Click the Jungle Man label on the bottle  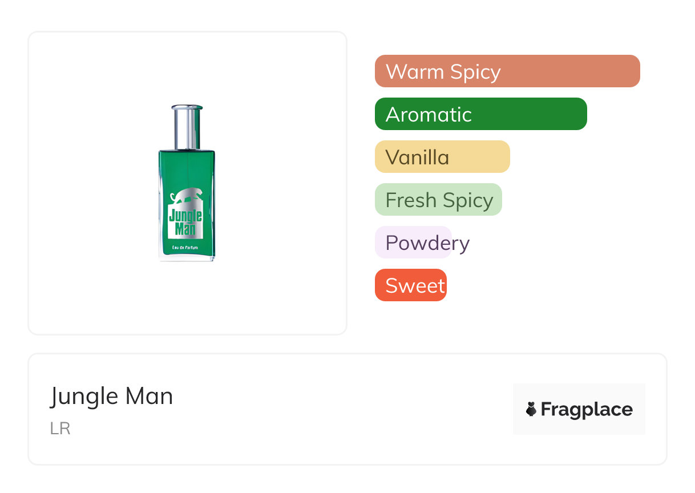click(185, 223)
